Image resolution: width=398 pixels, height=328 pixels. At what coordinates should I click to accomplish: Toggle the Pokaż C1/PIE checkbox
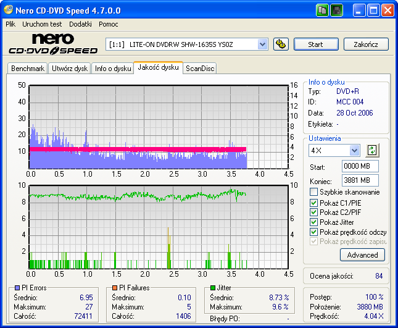click(313, 203)
